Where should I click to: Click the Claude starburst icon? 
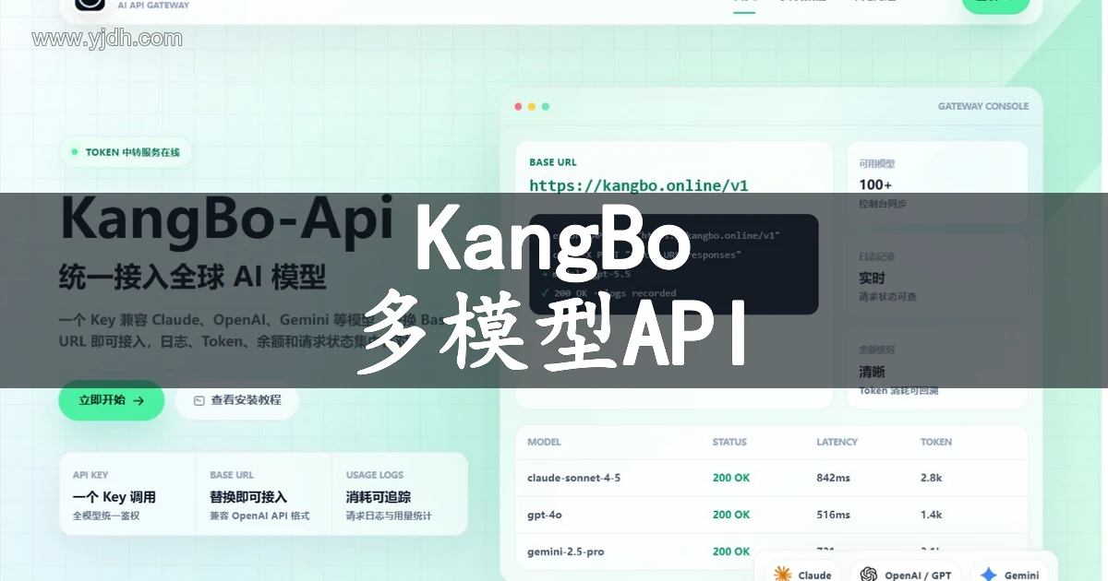783,574
